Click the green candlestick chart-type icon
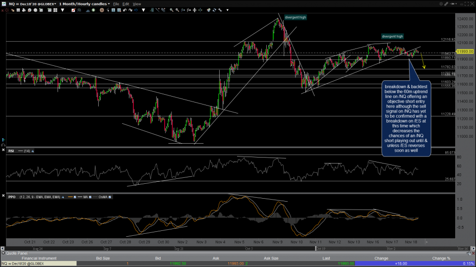This screenshot has height=267, width=476. pyautogui.click(x=79, y=10)
